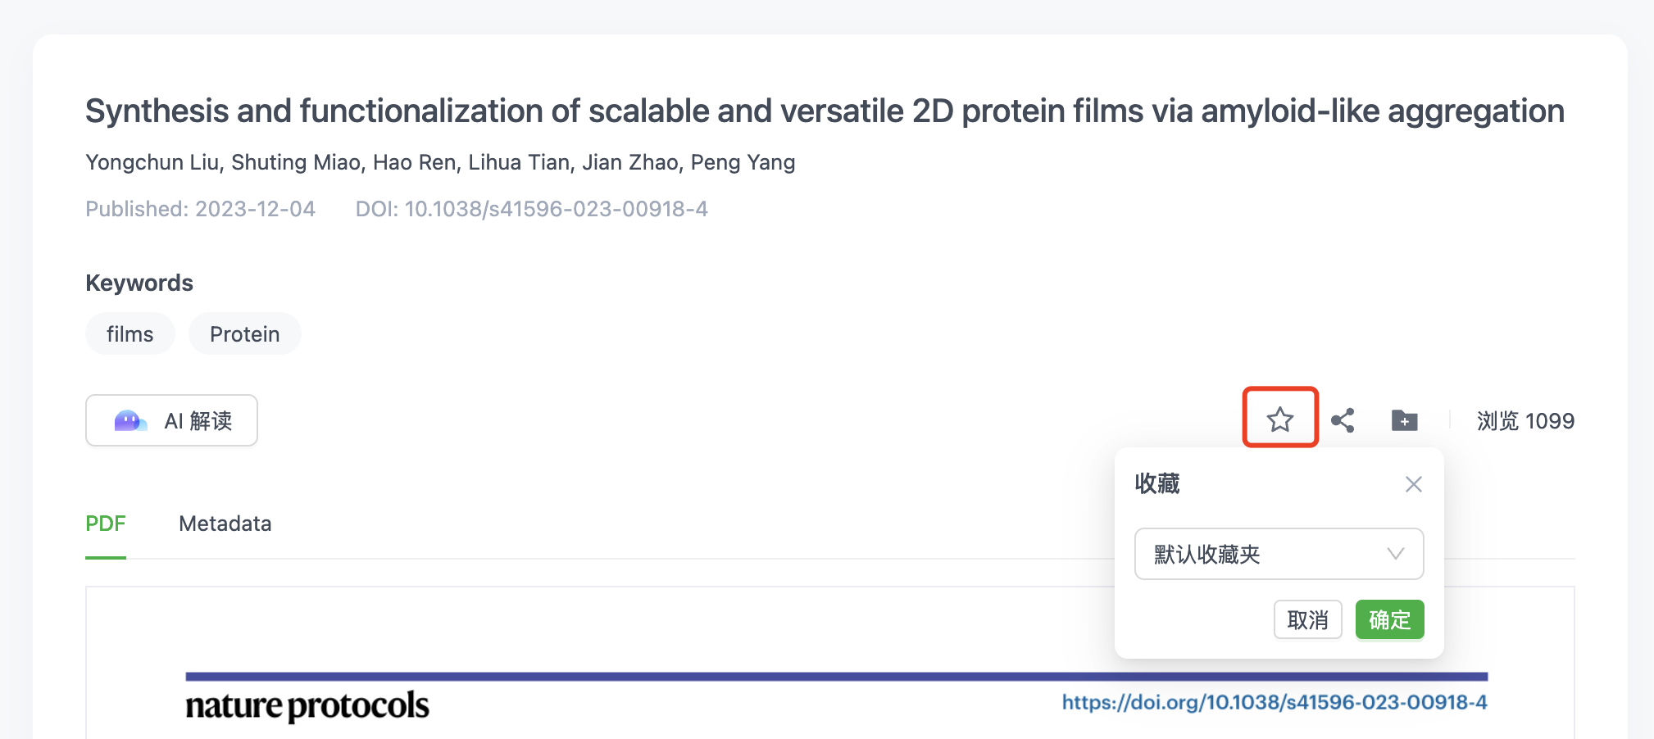Click author name Peng Yang
The height and width of the screenshot is (739, 1654).
743,162
